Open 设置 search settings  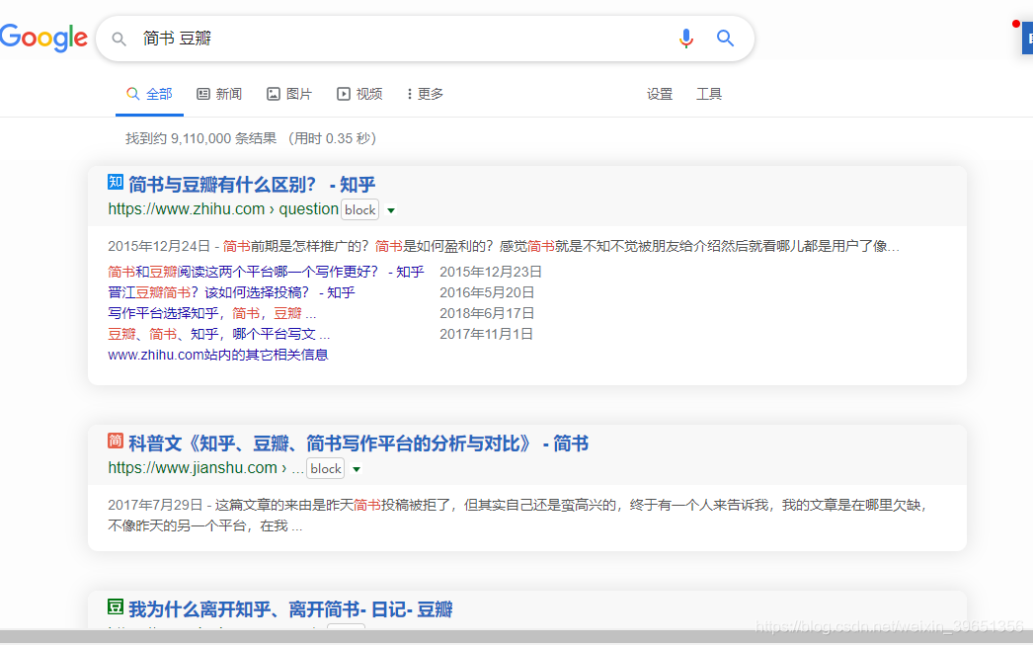tap(660, 94)
